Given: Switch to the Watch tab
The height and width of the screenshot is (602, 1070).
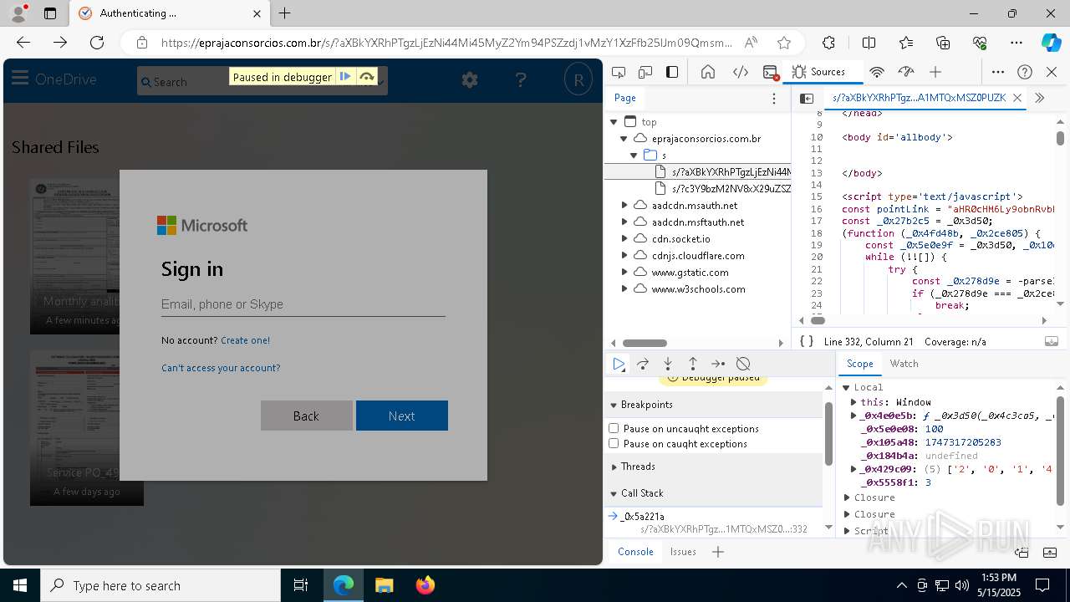Looking at the screenshot, I should 904,364.
